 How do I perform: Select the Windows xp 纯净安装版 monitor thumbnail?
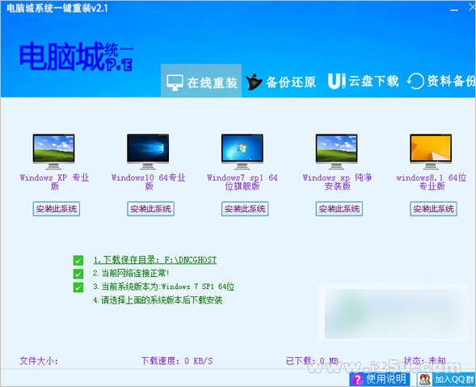pyautogui.click(x=337, y=151)
